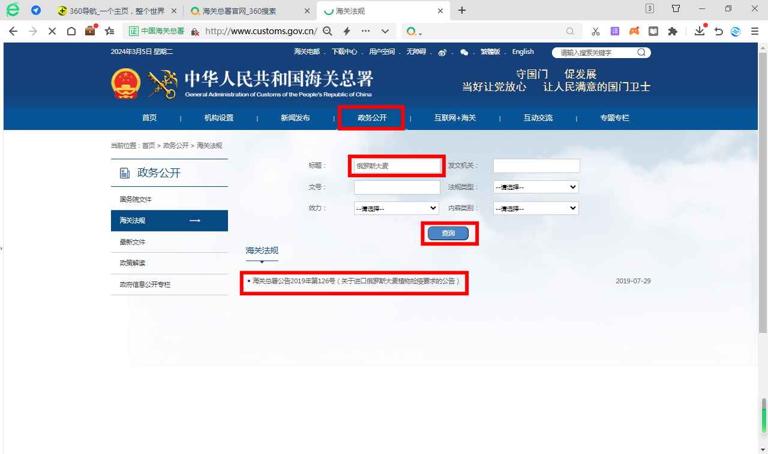Open the downloads icon in toolbar

699,31
